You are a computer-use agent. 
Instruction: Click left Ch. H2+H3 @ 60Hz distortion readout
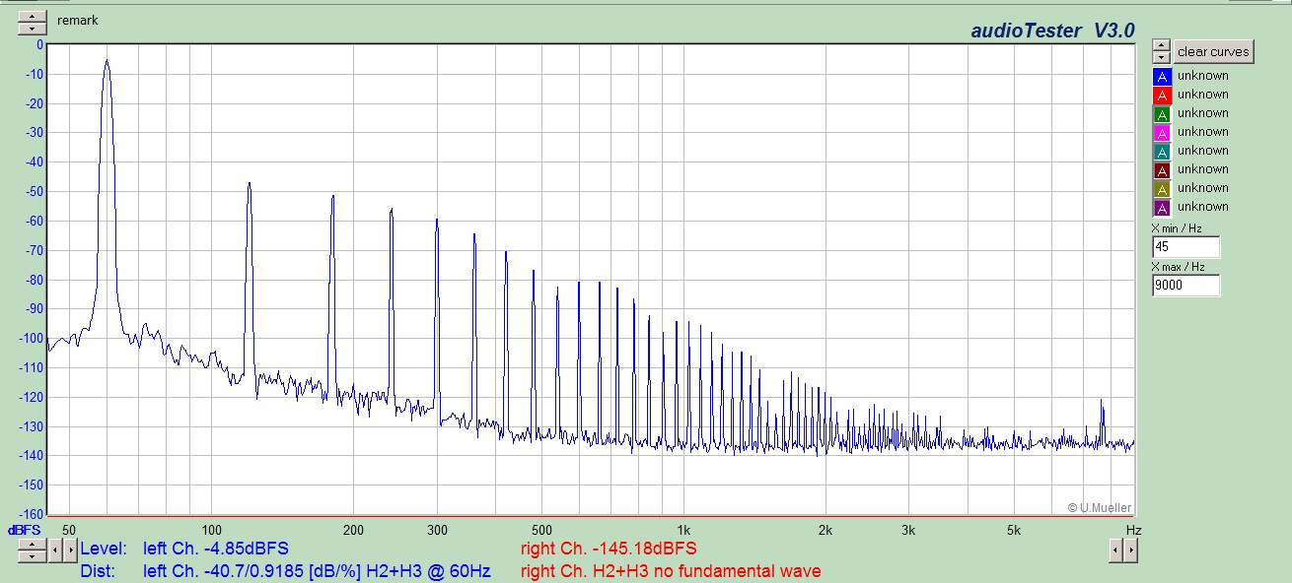[317, 571]
